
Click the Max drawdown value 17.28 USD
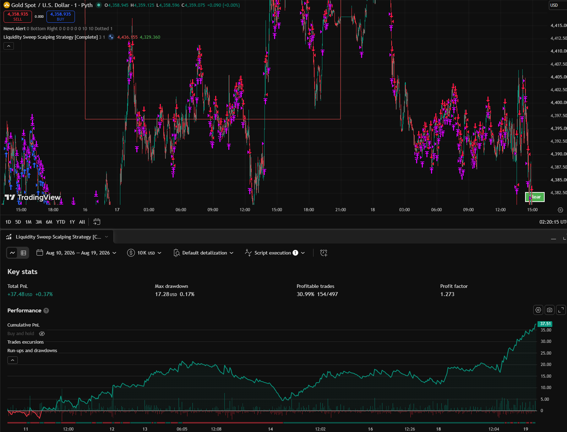point(166,294)
